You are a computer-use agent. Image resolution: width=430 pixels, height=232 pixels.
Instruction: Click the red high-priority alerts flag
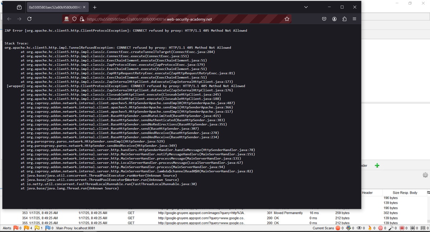pos(15,228)
